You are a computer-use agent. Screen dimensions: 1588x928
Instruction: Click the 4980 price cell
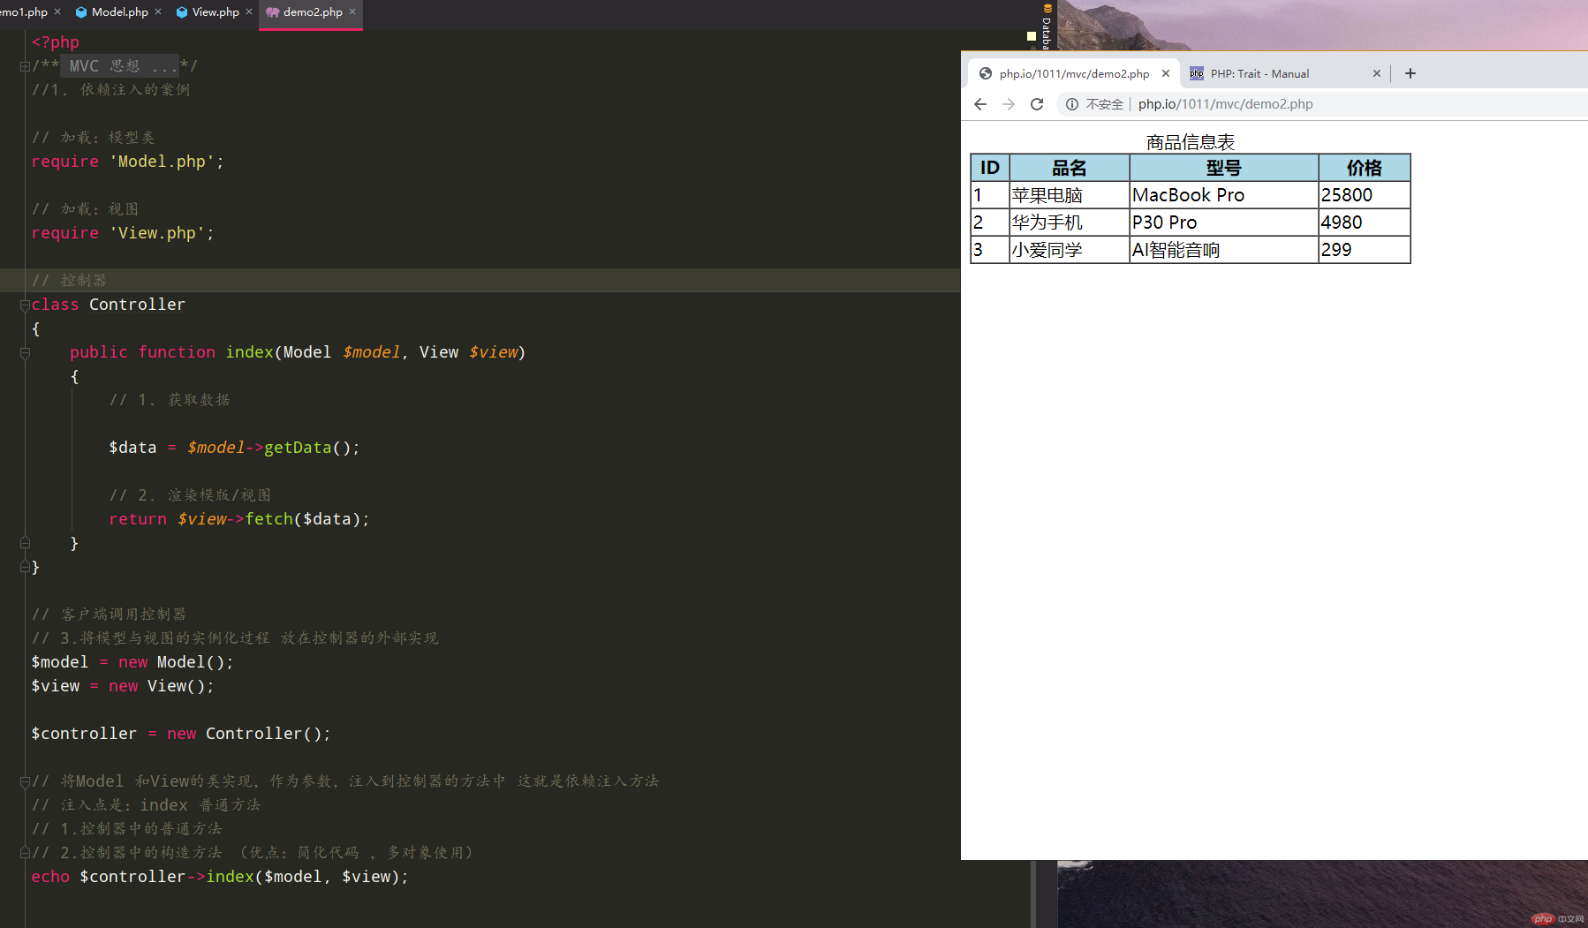pos(1365,223)
